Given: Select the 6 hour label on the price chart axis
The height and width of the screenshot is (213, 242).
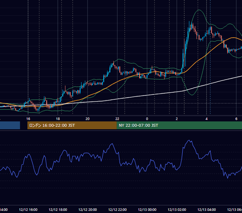Looking at the screenshot, I should (236, 119).
